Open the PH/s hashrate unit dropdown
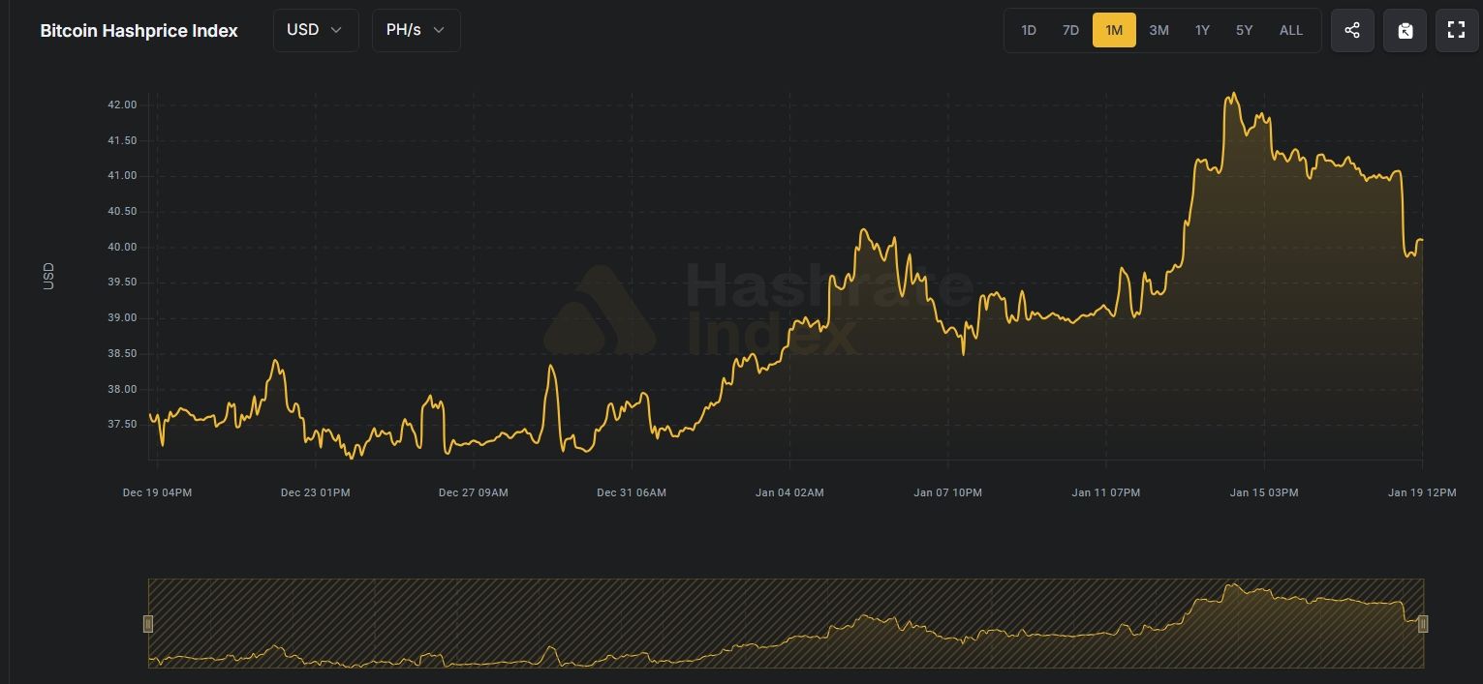This screenshot has width=1483, height=684. click(416, 30)
